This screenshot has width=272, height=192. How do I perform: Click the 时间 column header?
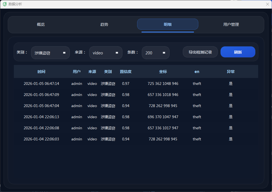click(41, 72)
